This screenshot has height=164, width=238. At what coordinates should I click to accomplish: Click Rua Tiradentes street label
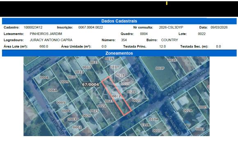pyautogui.click(x=173, y=123)
